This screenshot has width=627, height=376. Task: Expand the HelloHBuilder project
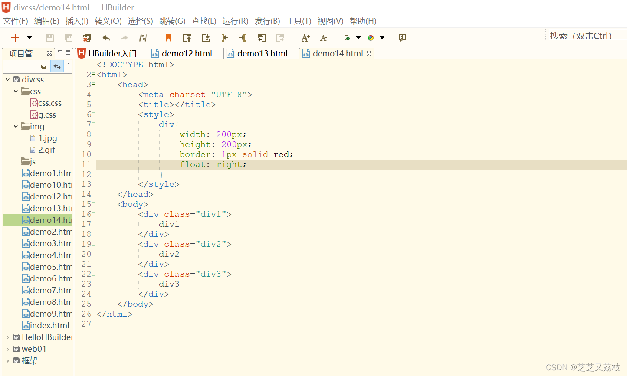coord(8,337)
